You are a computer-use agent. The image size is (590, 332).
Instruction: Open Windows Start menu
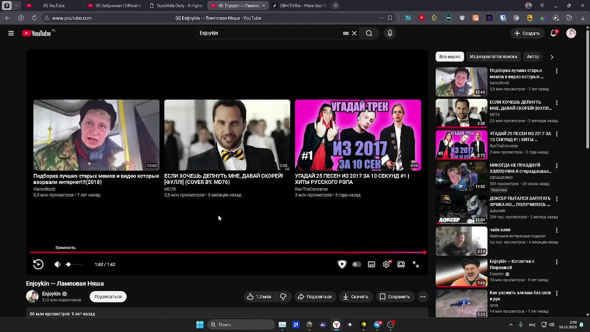(200, 325)
